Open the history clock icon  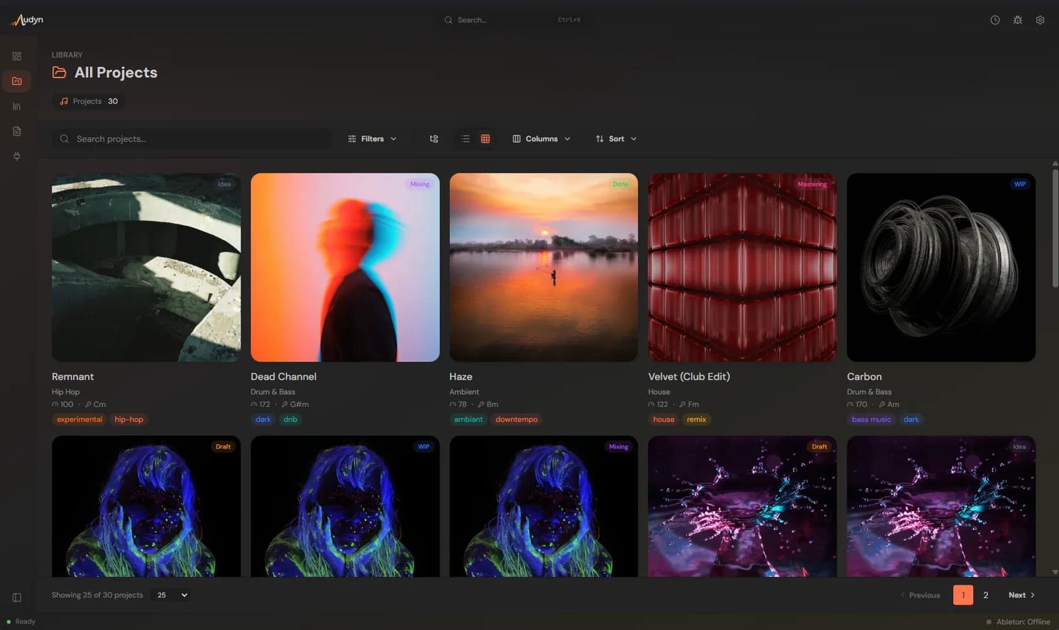995,20
